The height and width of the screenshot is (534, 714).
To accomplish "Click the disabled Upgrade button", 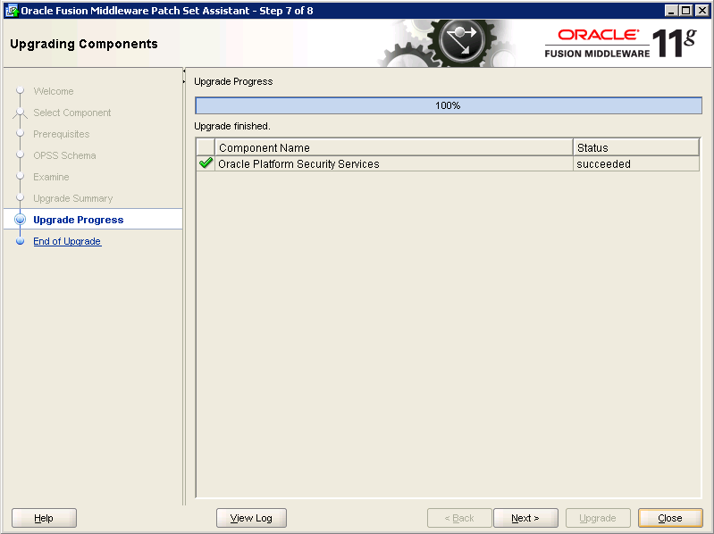I will 598,518.
